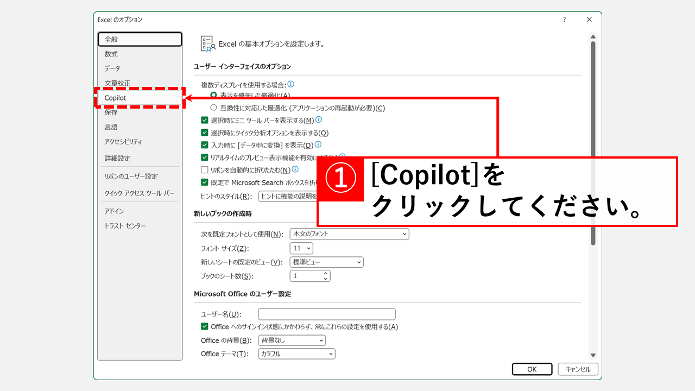Click the ユーザー名 text field
The image size is (695, 391).
coord(327,314)
